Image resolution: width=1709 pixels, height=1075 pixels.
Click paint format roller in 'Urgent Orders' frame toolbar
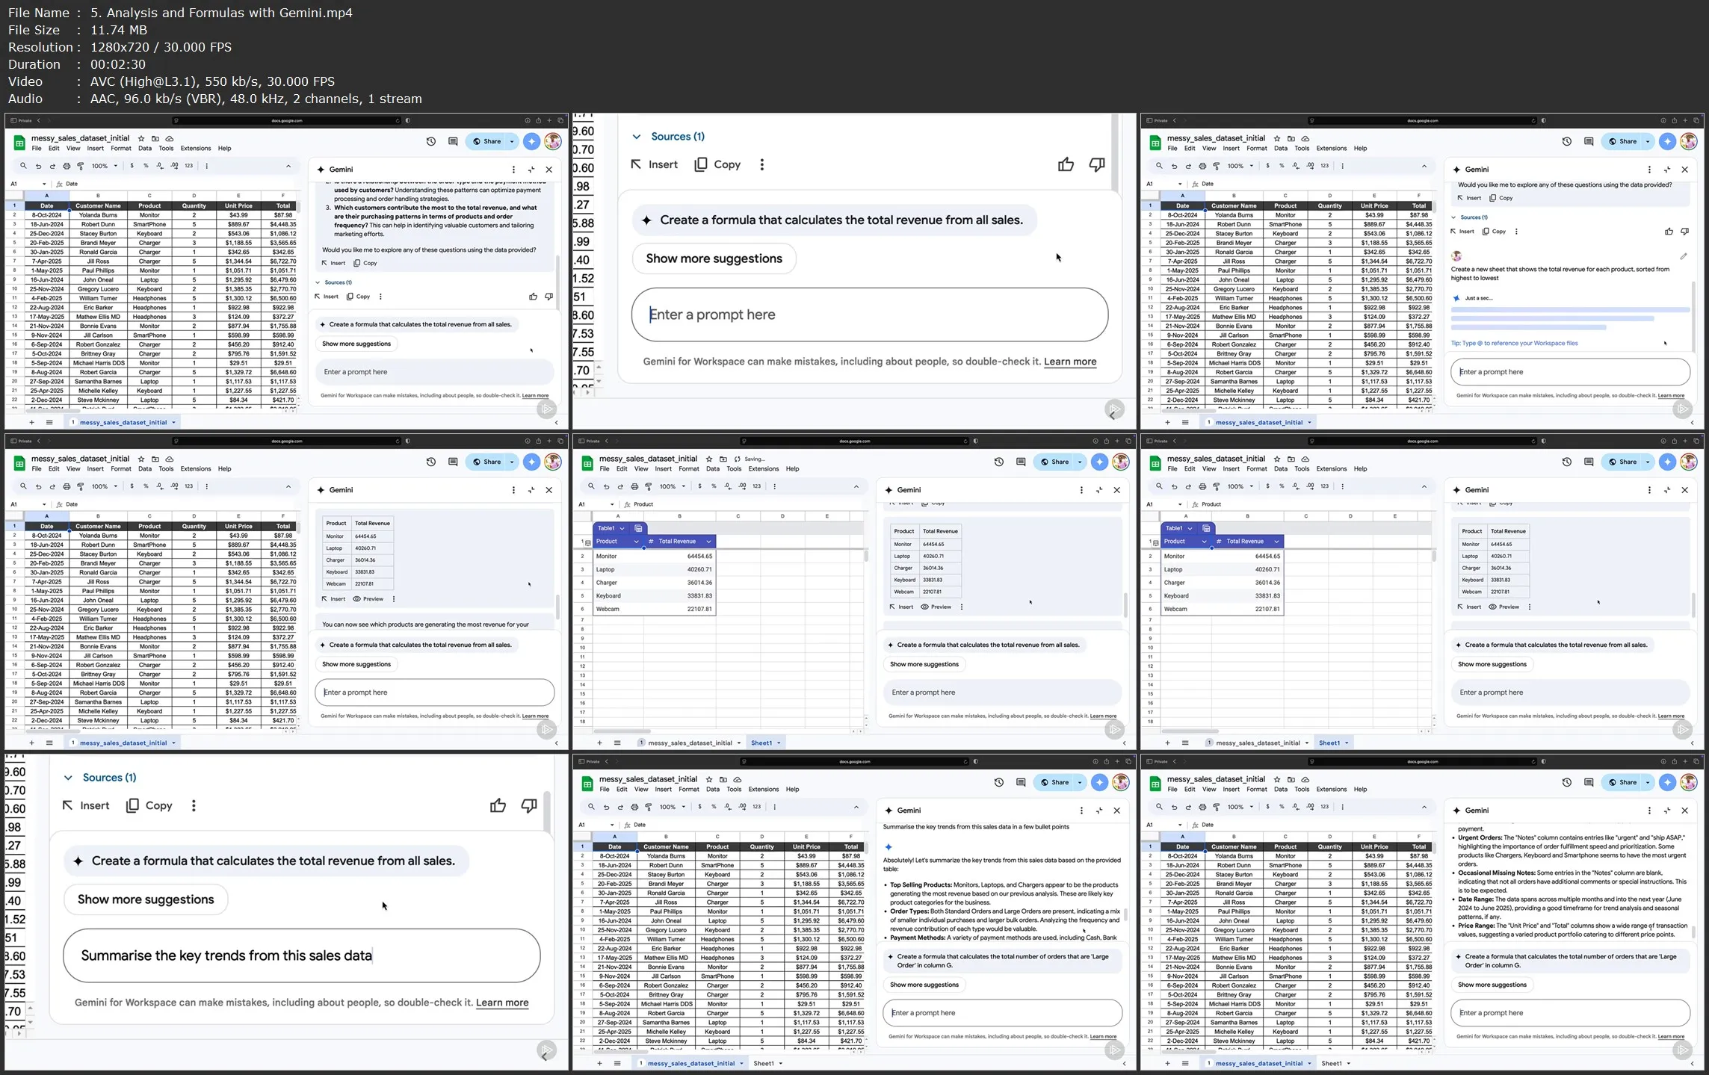pyautogui.click(x=1217, y=807)
